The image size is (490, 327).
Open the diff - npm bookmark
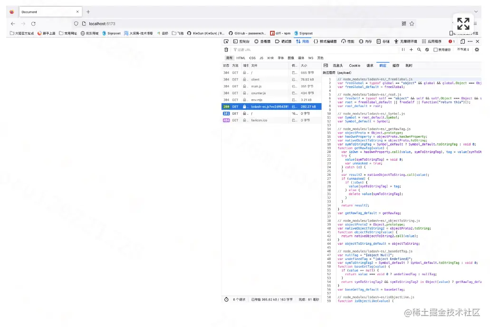coord(280,33)
